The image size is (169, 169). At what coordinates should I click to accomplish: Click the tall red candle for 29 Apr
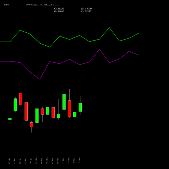tap(26, 112)
